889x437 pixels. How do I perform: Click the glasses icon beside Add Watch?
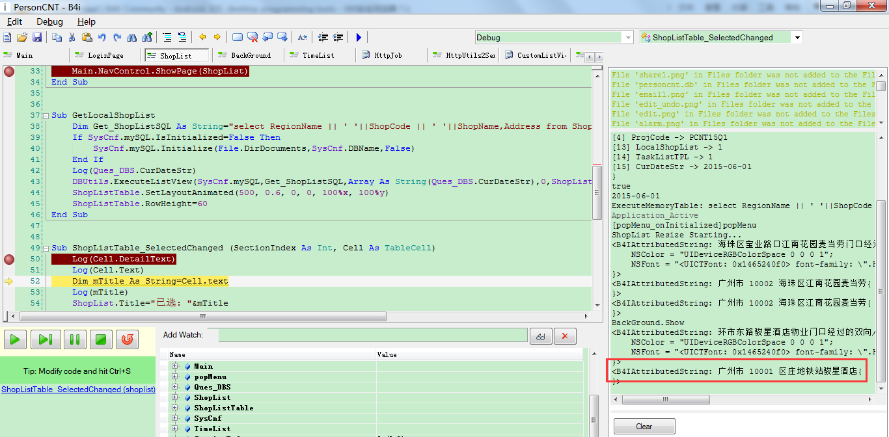[540, 336]
